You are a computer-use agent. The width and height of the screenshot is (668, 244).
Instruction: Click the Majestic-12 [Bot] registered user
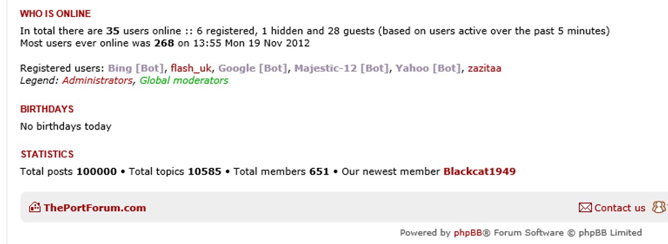pos(341,68)
